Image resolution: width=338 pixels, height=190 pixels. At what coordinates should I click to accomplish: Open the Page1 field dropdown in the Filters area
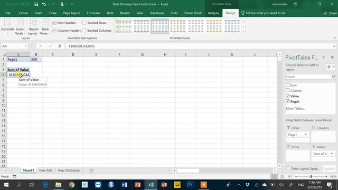[305, 135]
